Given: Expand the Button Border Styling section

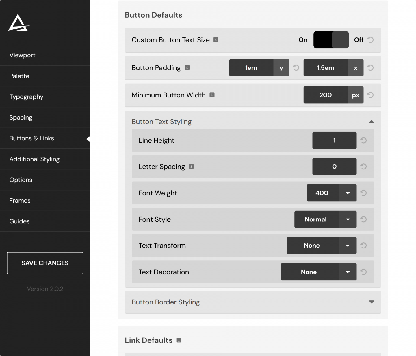Looking at the screenshot, I should tap(372, 302).
